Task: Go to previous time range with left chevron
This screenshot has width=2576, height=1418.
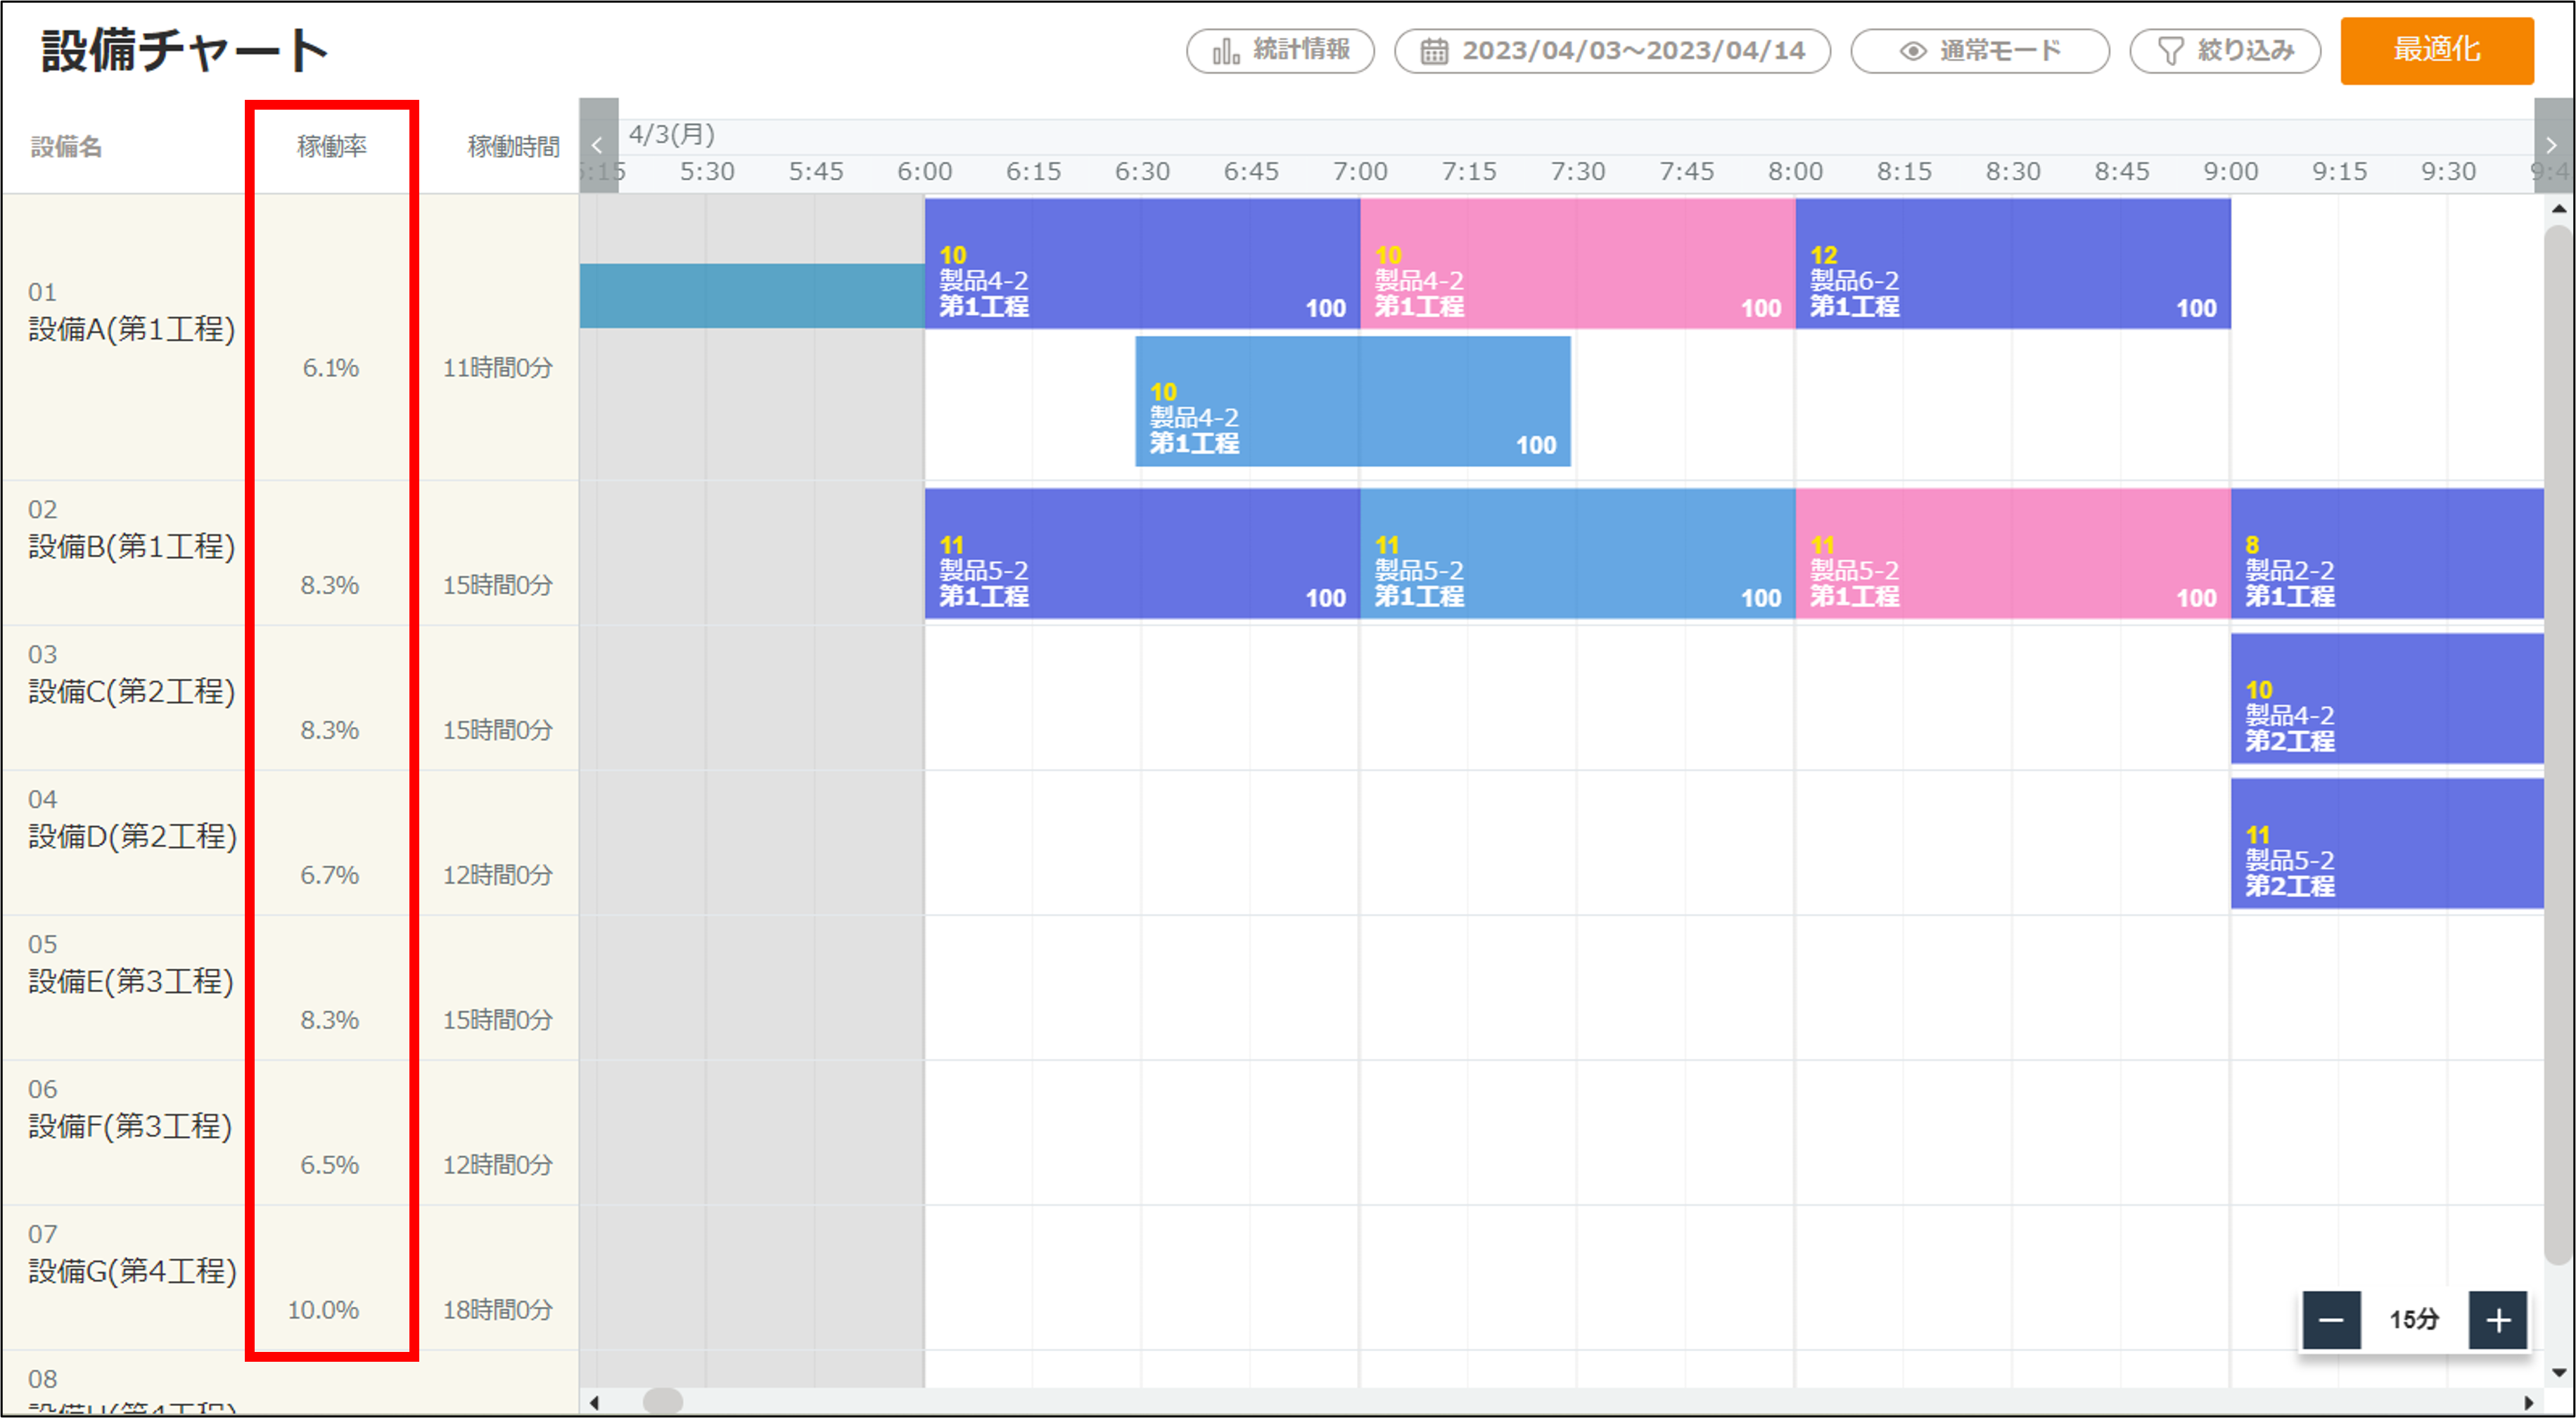Action: tap(598, 145)
